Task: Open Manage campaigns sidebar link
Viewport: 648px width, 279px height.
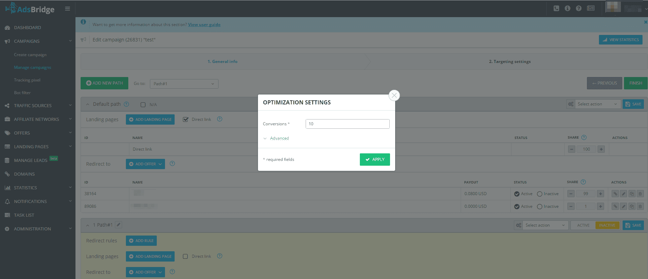Action: [x=33, y=67]
